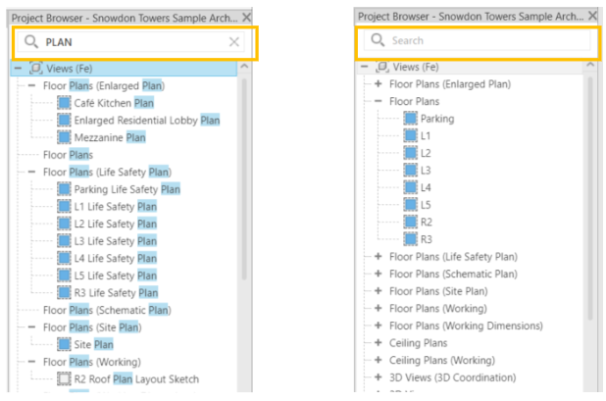606x401 pixels.
Task: Clear the PLAN search text with X icon
Action: [x=233, y=42]
